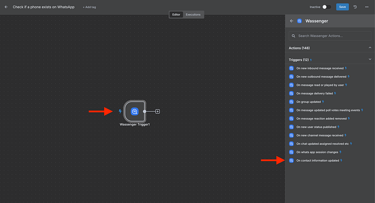
Task: Open the three-dot options menu
Action: (367, 7)
